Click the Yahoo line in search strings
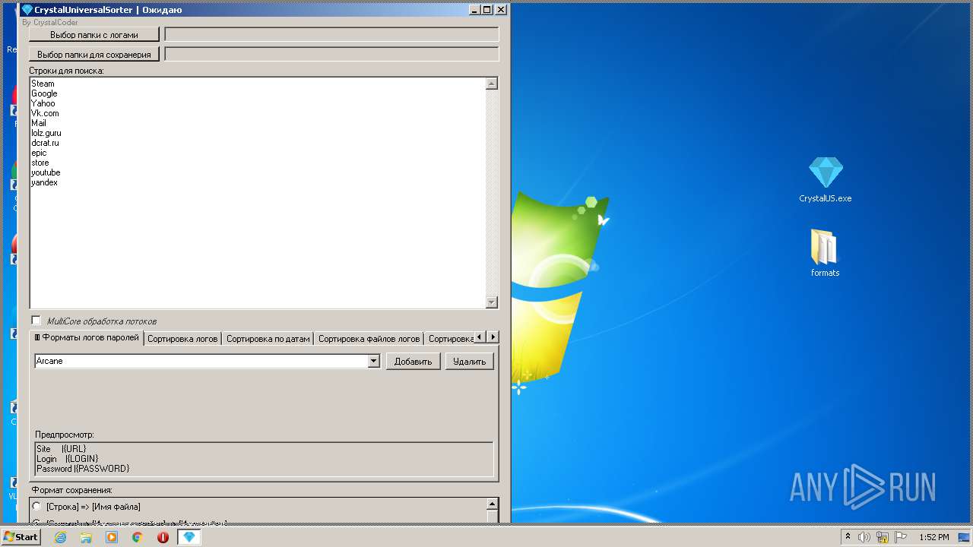The width and height of the screenshot is (973, 547). pos(43,103)
